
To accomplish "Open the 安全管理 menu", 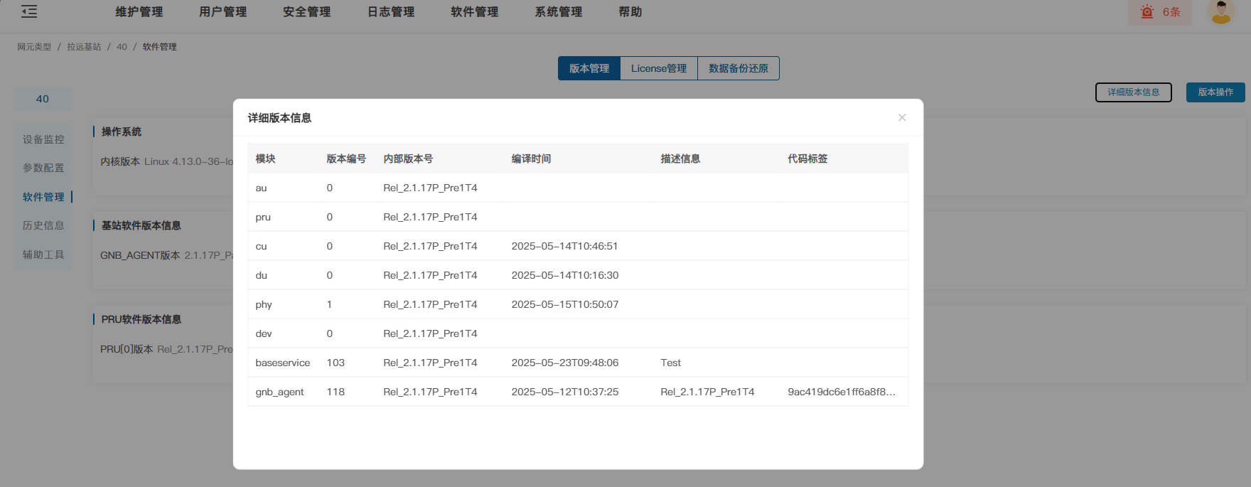I will click(x=307, y=12).
